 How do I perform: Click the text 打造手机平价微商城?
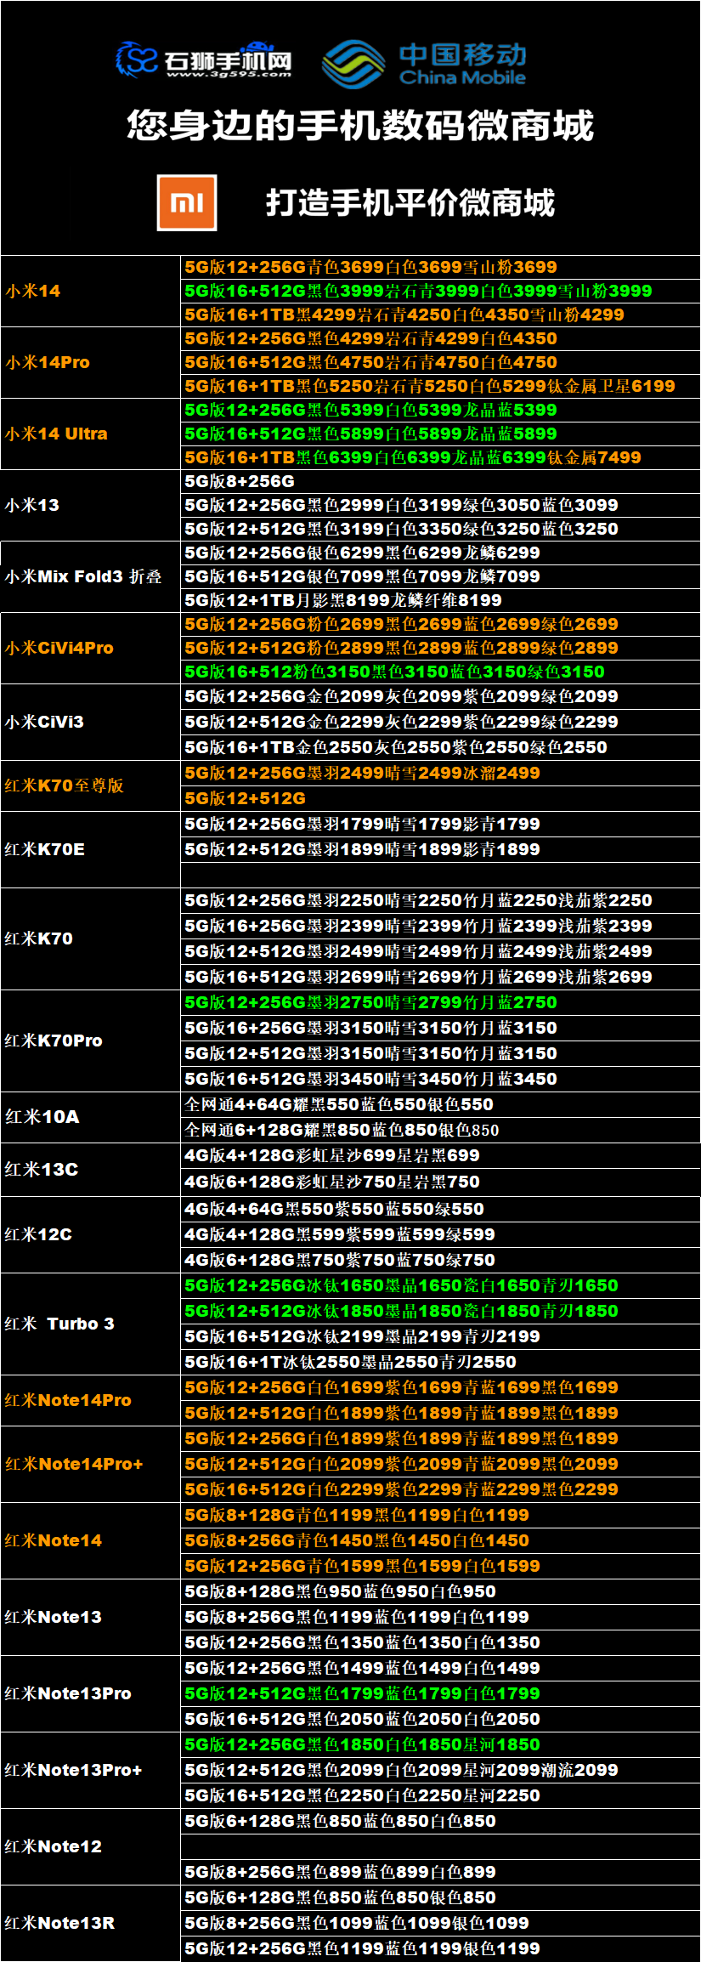pos(410,203)
